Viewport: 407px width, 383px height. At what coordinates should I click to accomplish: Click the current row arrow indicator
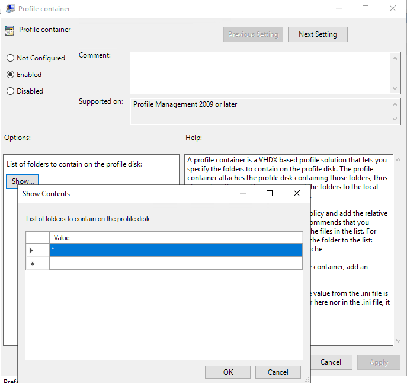coord(31,250)
